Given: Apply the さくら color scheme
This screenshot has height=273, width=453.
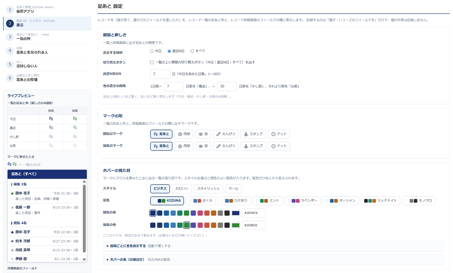Looking at the screenshot, I should pyautogui.click(x=201, y=201).
